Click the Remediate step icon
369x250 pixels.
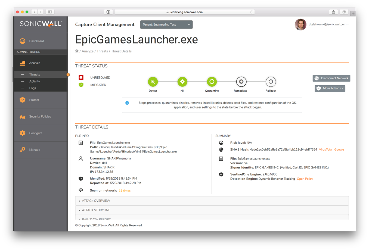tap(241, 82)
